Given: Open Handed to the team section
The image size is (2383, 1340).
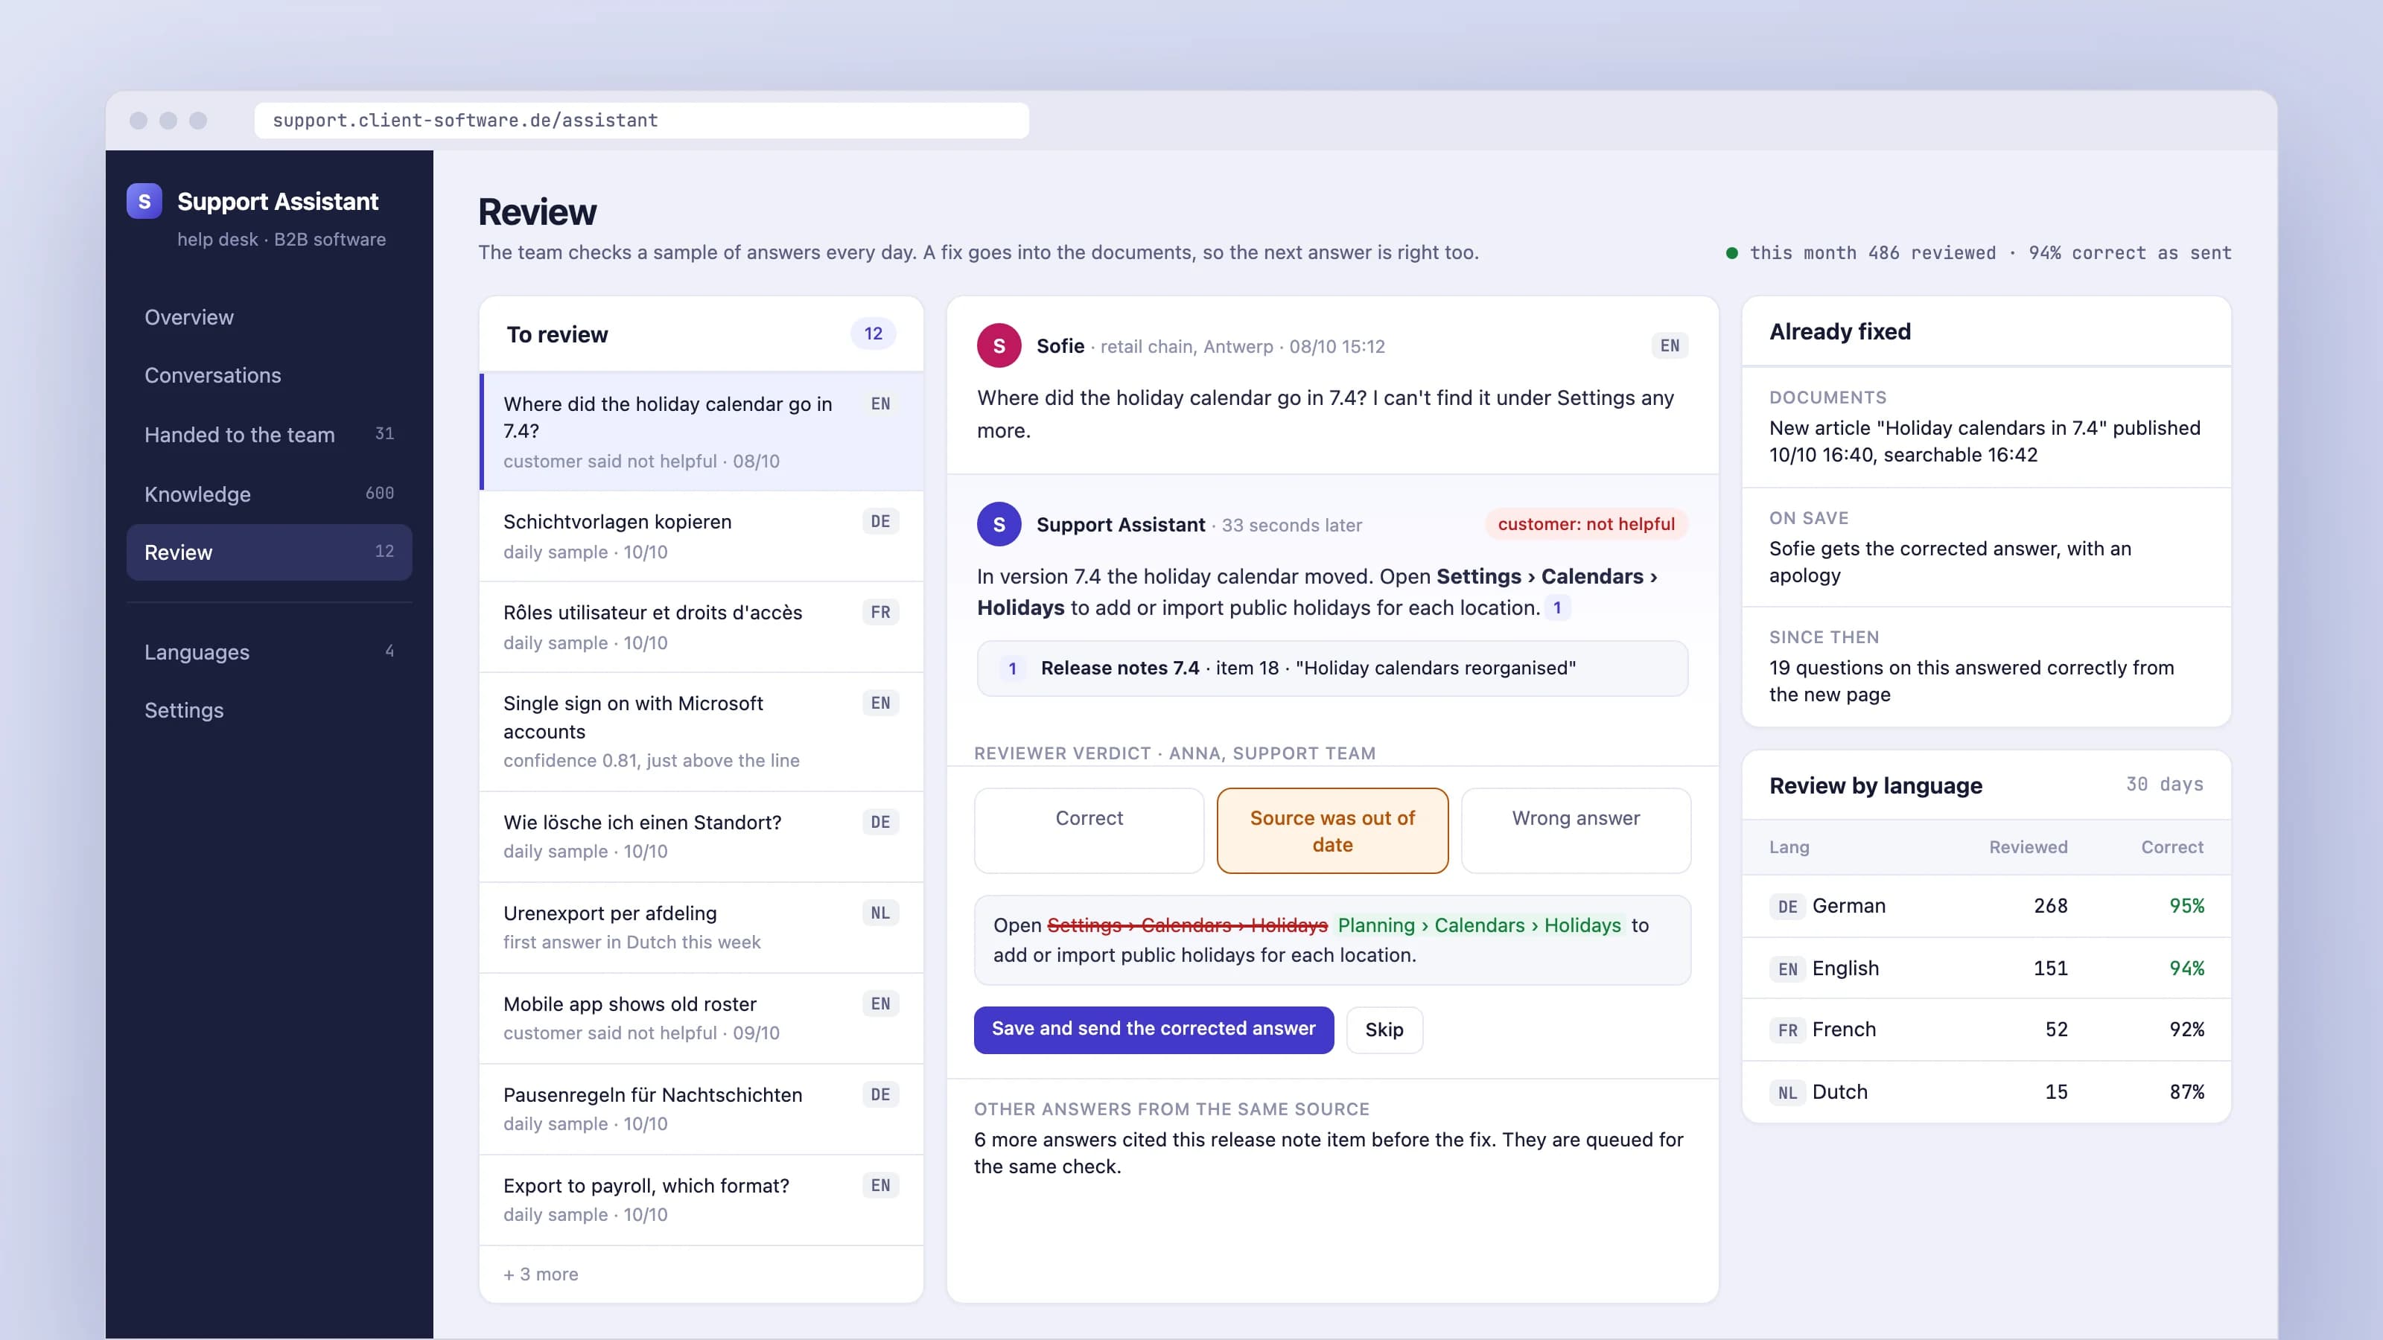Looking at the screenshot, I should click(269, 435).
